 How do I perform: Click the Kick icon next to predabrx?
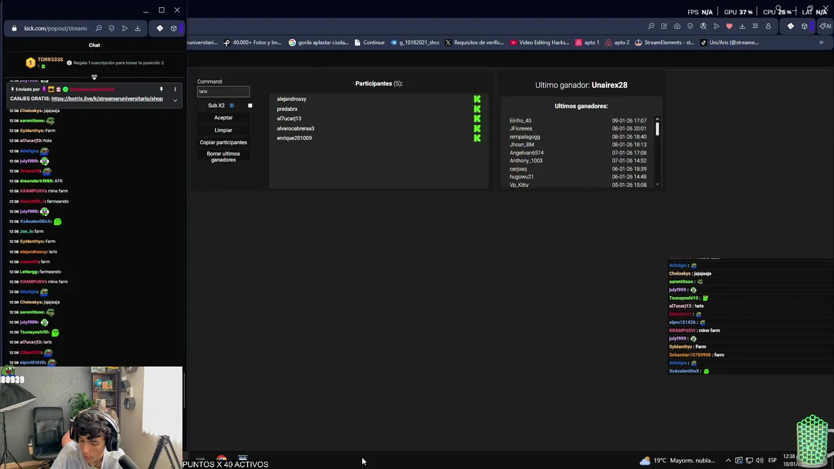coord(477,109)
